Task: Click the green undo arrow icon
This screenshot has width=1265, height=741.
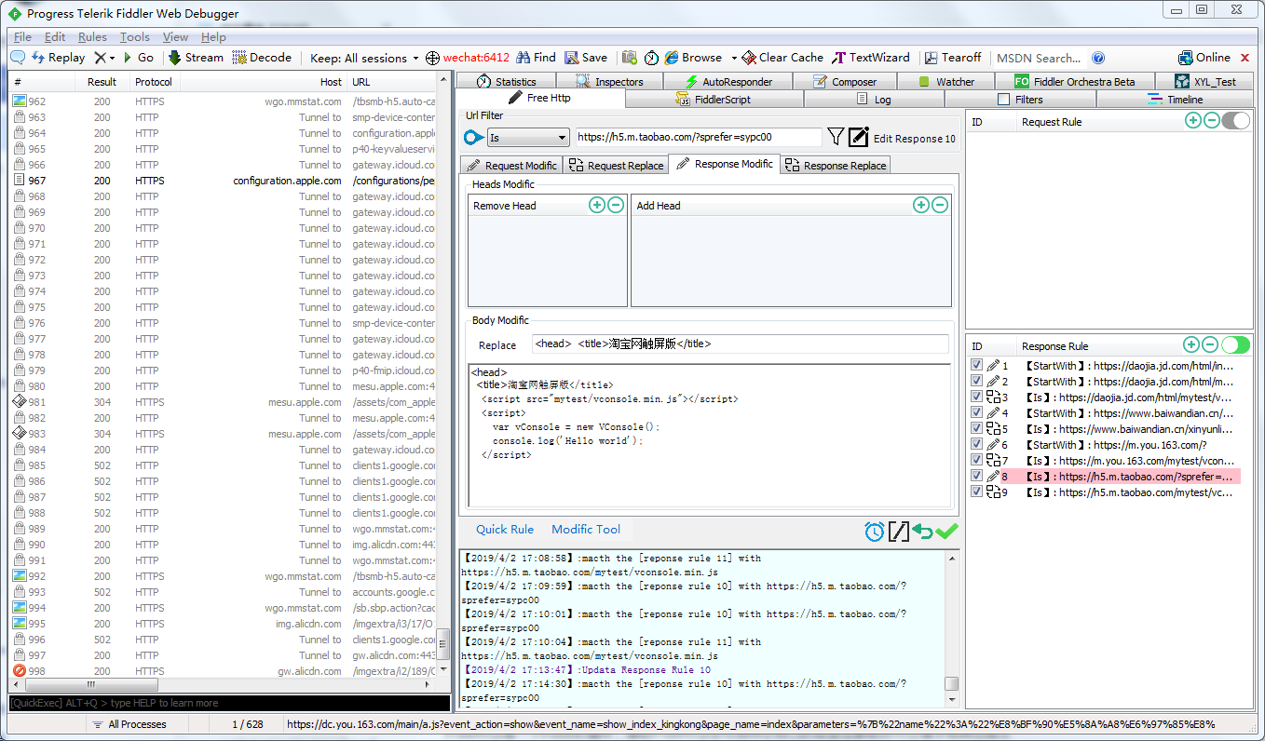Action: click(922, 532)
